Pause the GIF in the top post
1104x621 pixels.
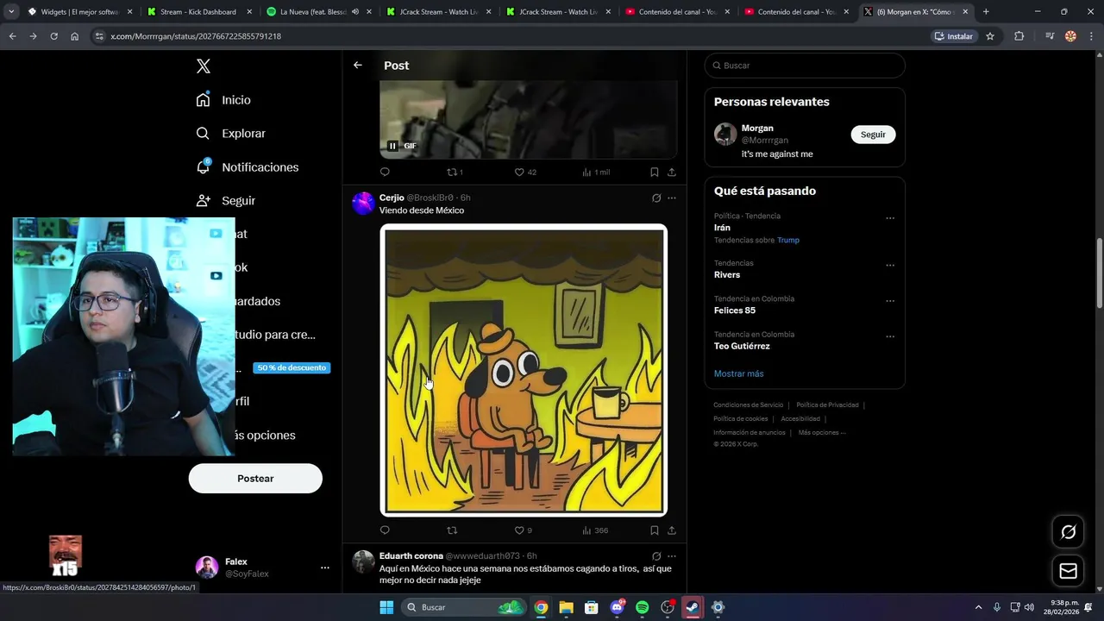[x=392, y=146]
